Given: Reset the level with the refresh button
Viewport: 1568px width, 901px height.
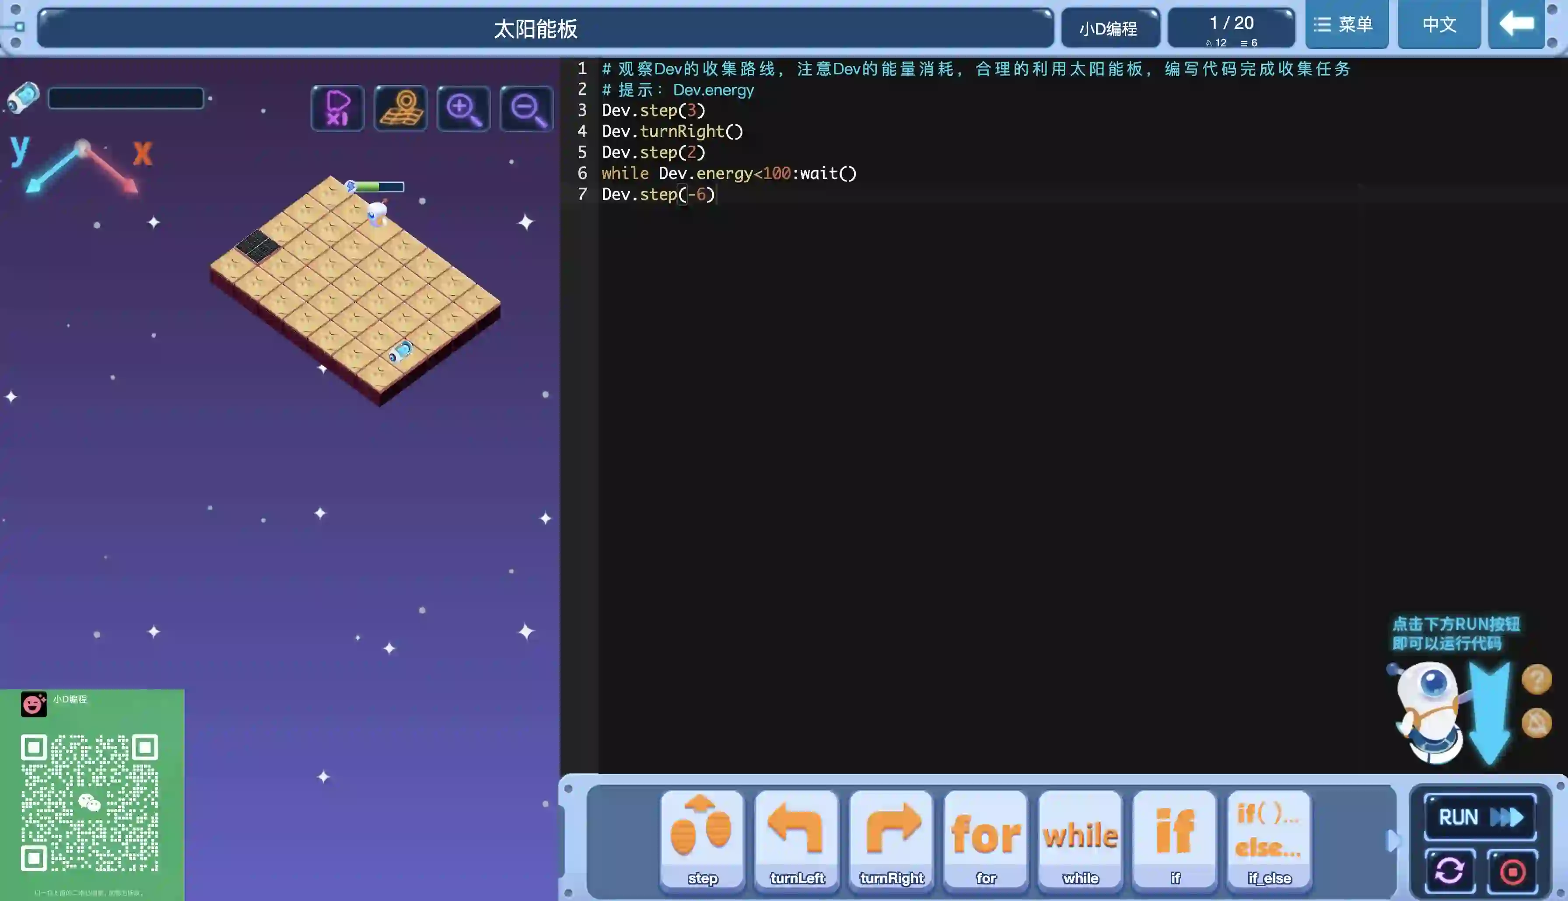Looking at the screenshot, I should (1449, 871).
